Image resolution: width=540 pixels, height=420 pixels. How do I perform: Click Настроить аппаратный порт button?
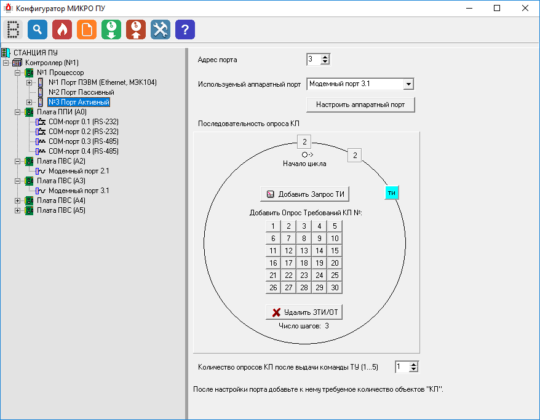click(360, 105)
